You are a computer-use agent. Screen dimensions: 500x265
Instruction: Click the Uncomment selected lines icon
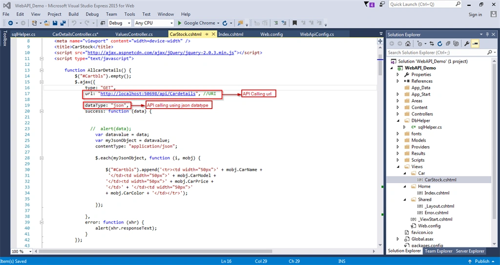[284, 23]
